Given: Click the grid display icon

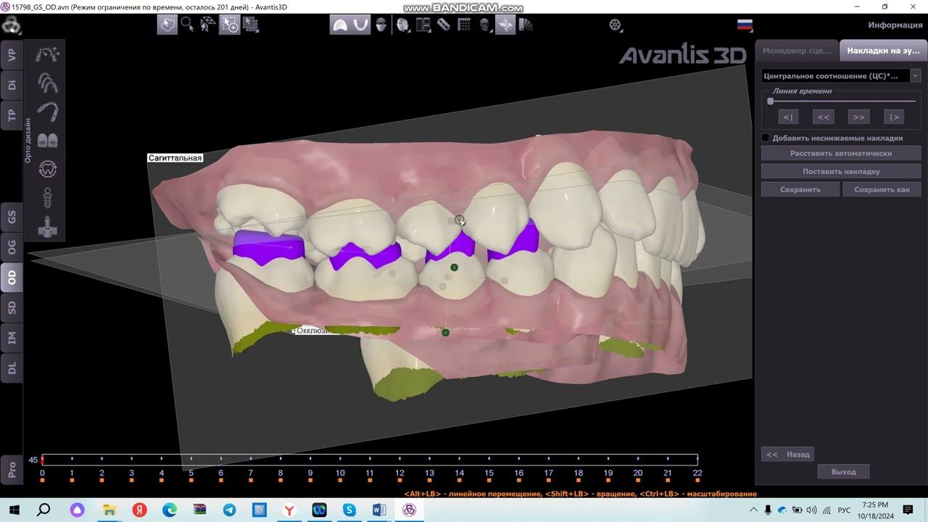Looking at the screenshot, I should pos(465,25).
